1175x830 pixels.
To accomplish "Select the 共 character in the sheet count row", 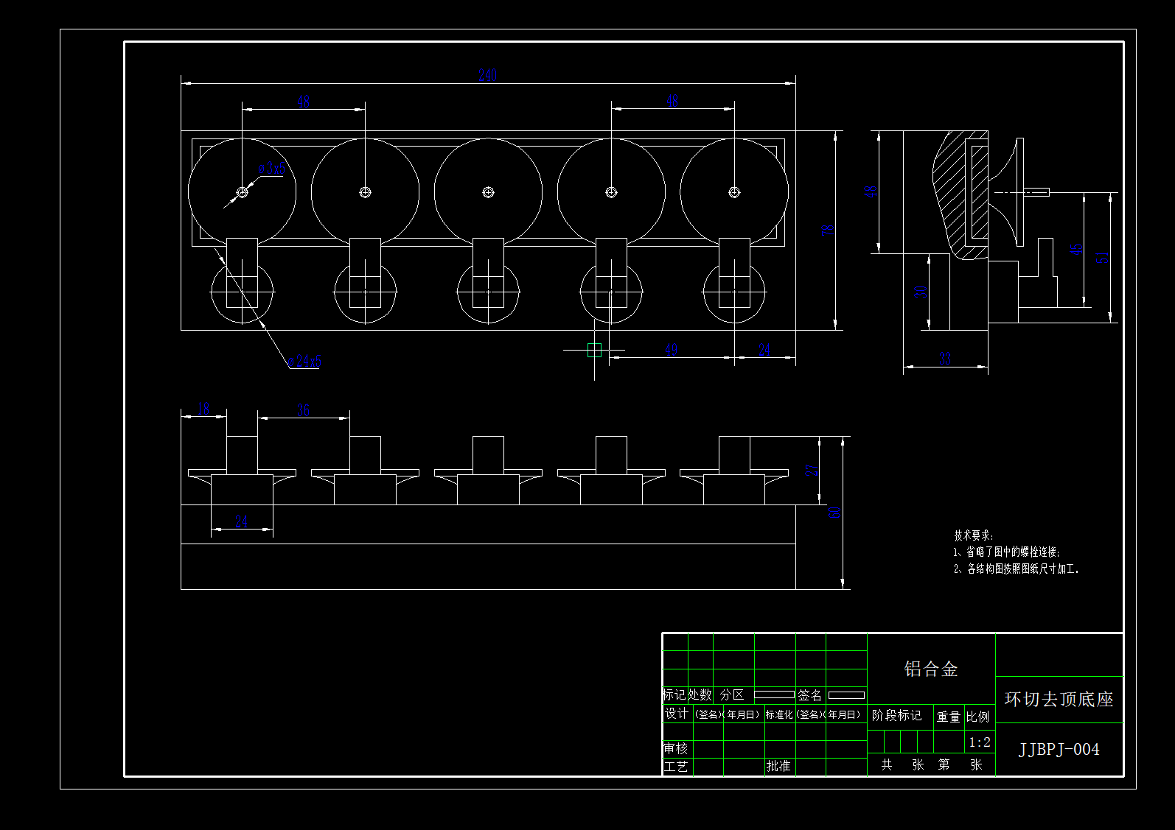I will coord(887,764).
